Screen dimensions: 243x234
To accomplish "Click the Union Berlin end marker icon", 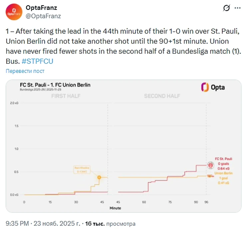I will pos(210,176).
